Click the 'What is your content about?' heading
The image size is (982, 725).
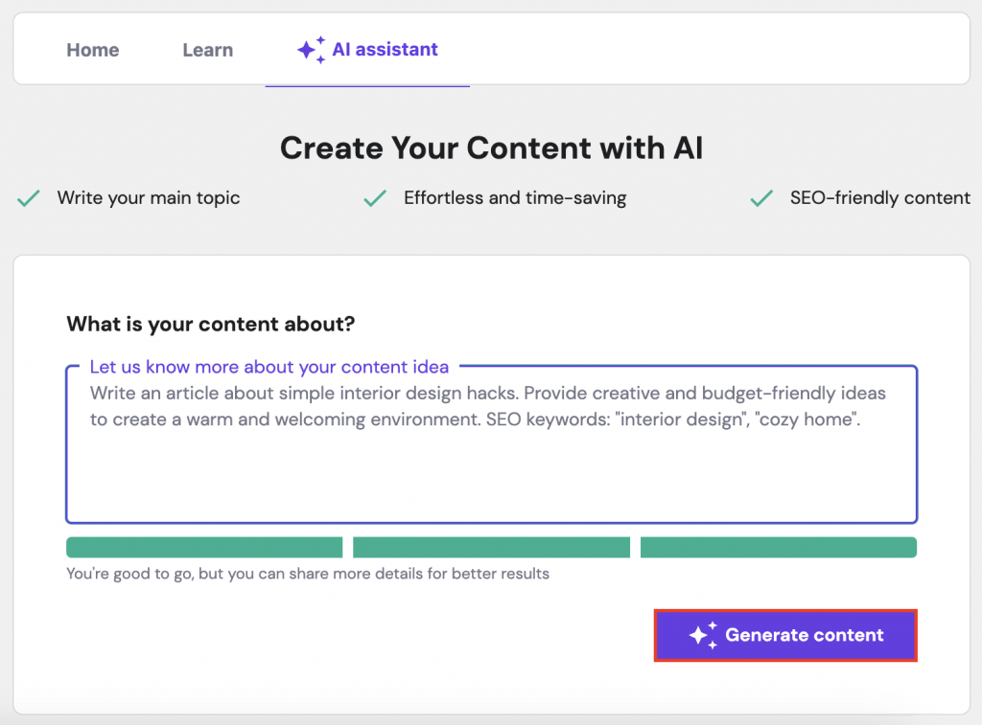210,324
